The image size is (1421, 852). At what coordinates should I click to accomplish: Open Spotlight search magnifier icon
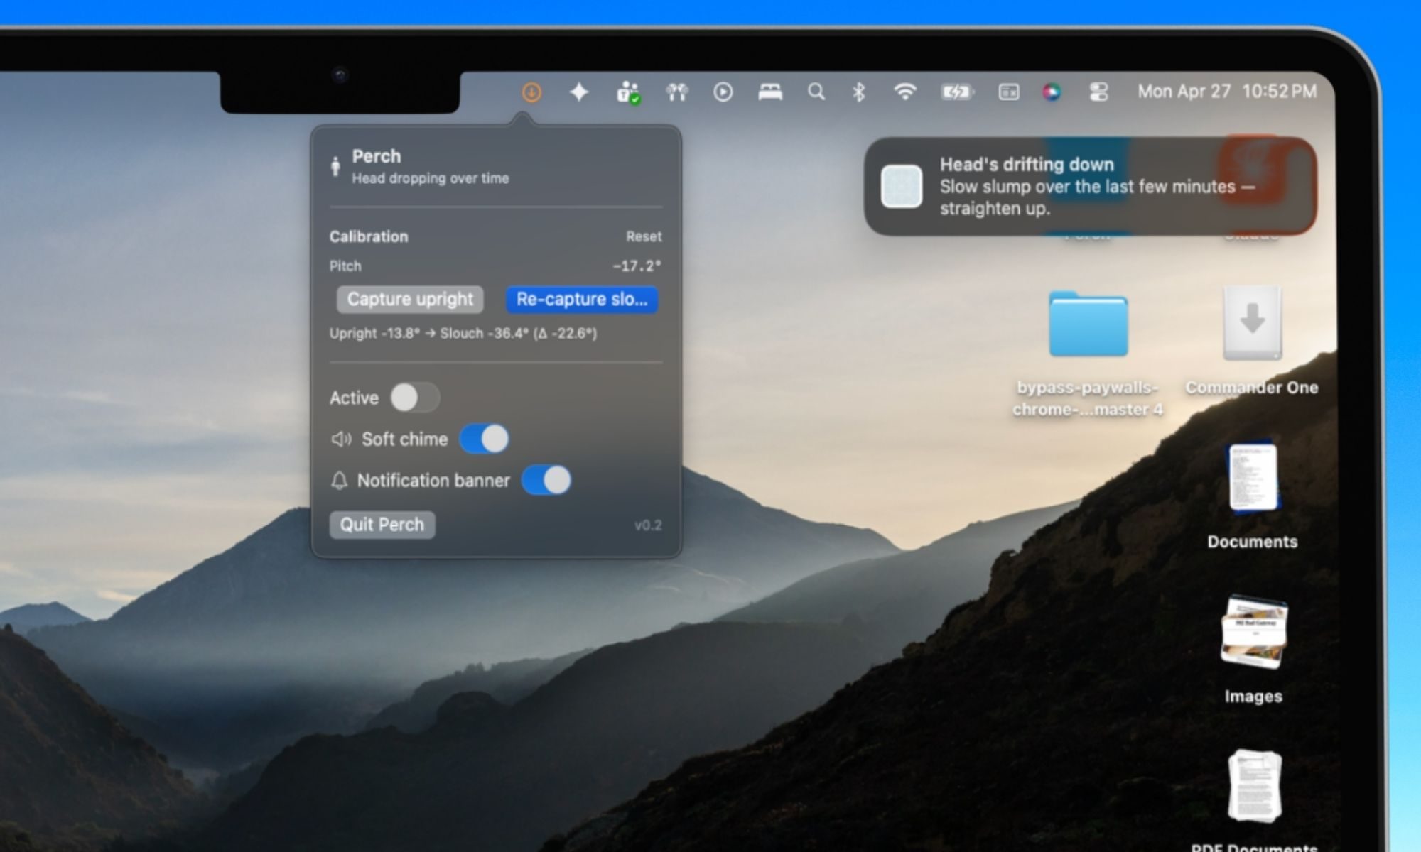point(816,92)
